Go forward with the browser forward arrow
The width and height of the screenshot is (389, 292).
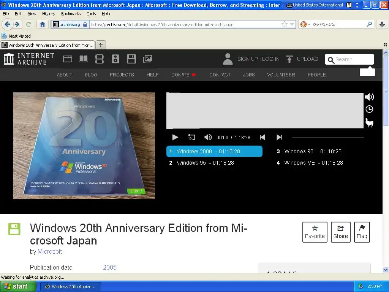17,24
